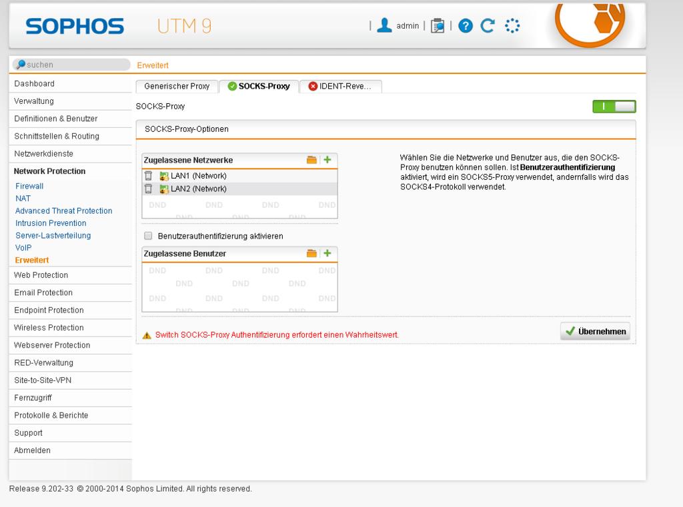The width and height of the screenshot is (683, 507).
Task: Select the LAN1 (Network) entry
Action: point(239,176)
